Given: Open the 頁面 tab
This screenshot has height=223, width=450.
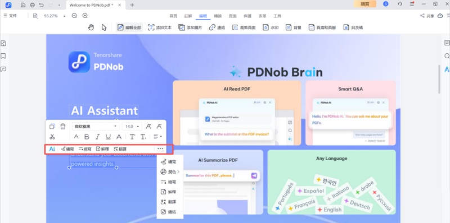Looking at the screenshot, I should [232, 16].
